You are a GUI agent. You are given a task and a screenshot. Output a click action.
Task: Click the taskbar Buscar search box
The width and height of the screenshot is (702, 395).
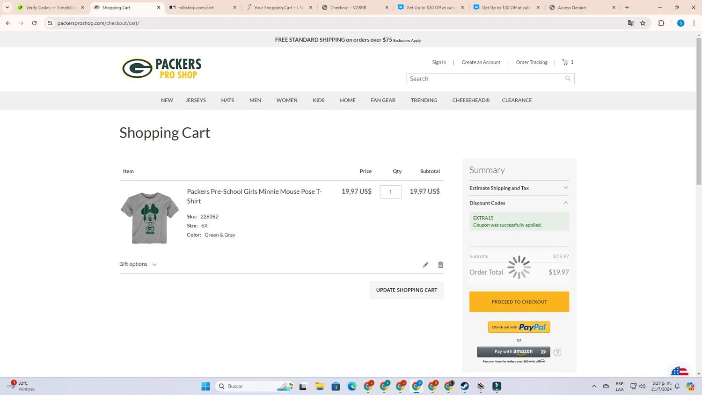(255, 386)
